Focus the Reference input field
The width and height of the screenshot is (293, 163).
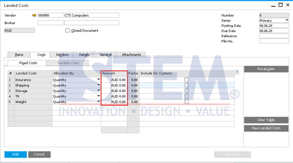(x=274, y=36)
